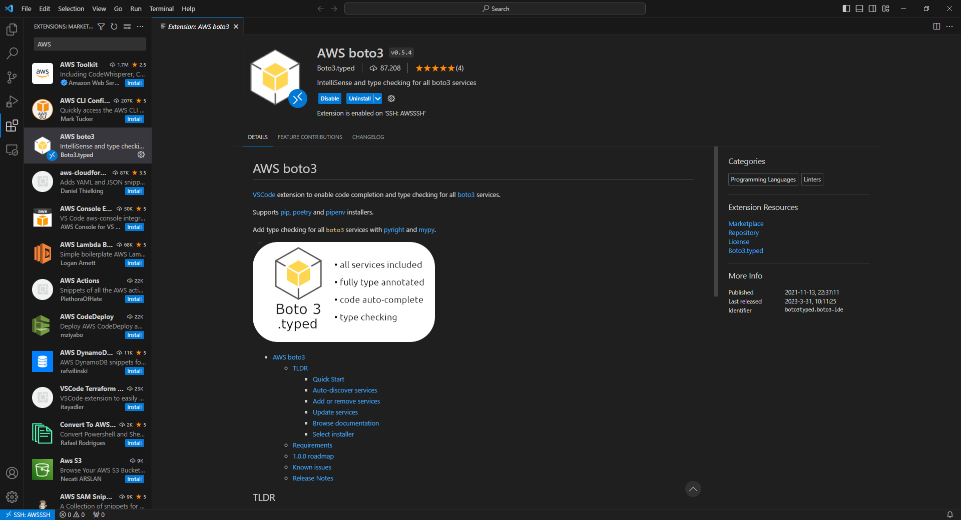
Task: Open the notifications bell in status bar
Action: (949, 514)
